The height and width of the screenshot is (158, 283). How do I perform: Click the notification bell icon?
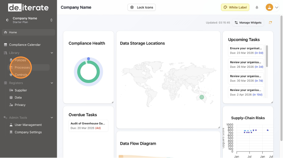[257, 8]
